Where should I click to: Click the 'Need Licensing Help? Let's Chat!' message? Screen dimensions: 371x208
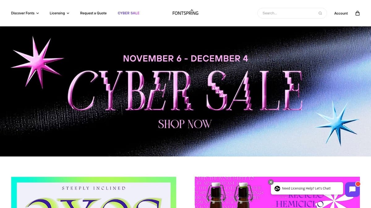point(306,188)
